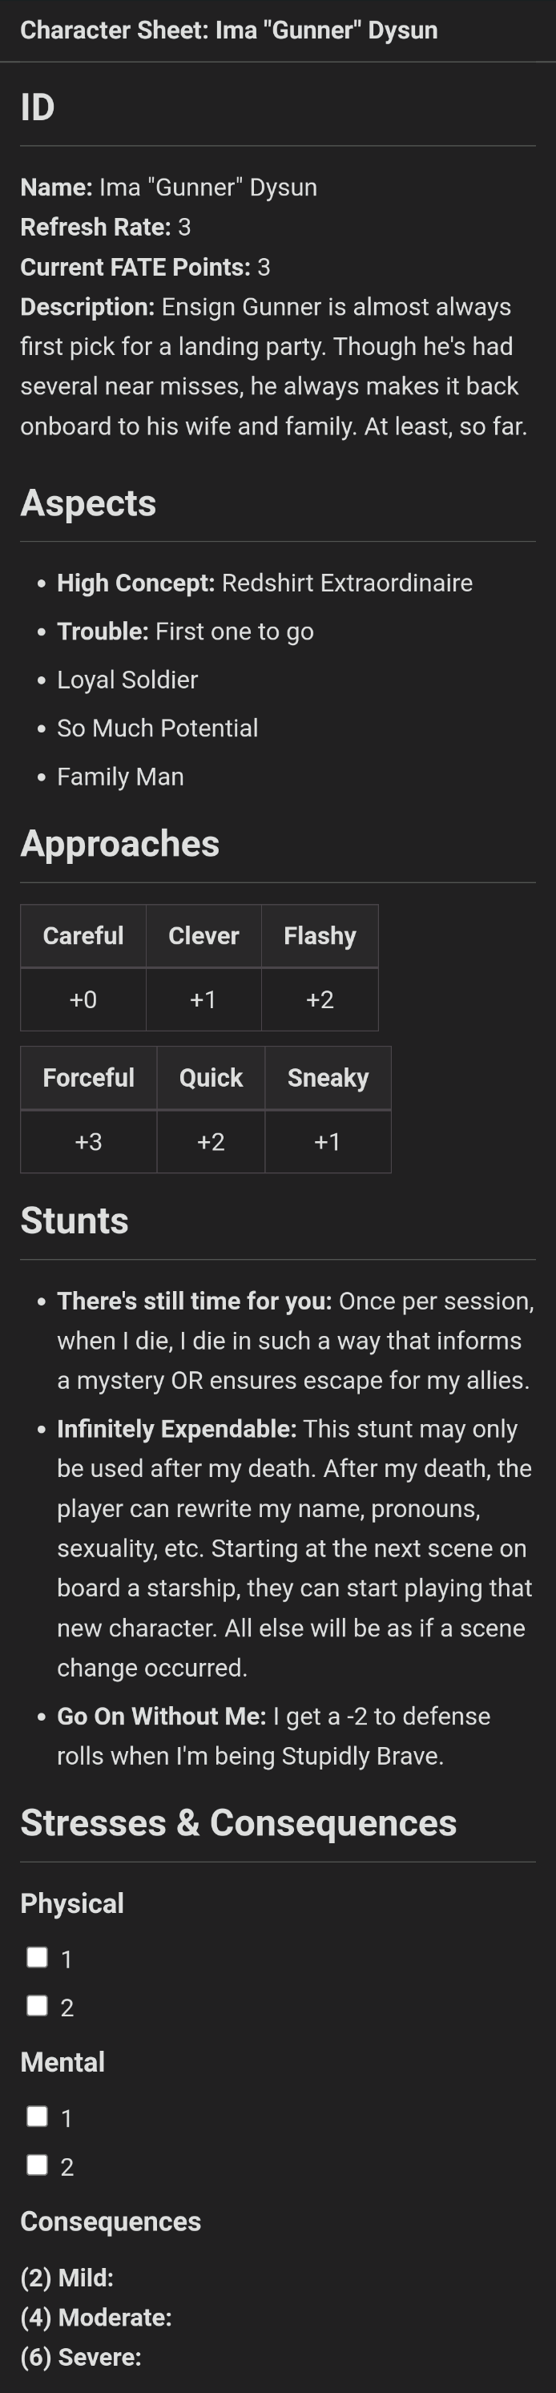The height and width of the screenshot is (2393, 556).
Task: Check the Physical stress box 2
Action: [x=37, y=2006]
